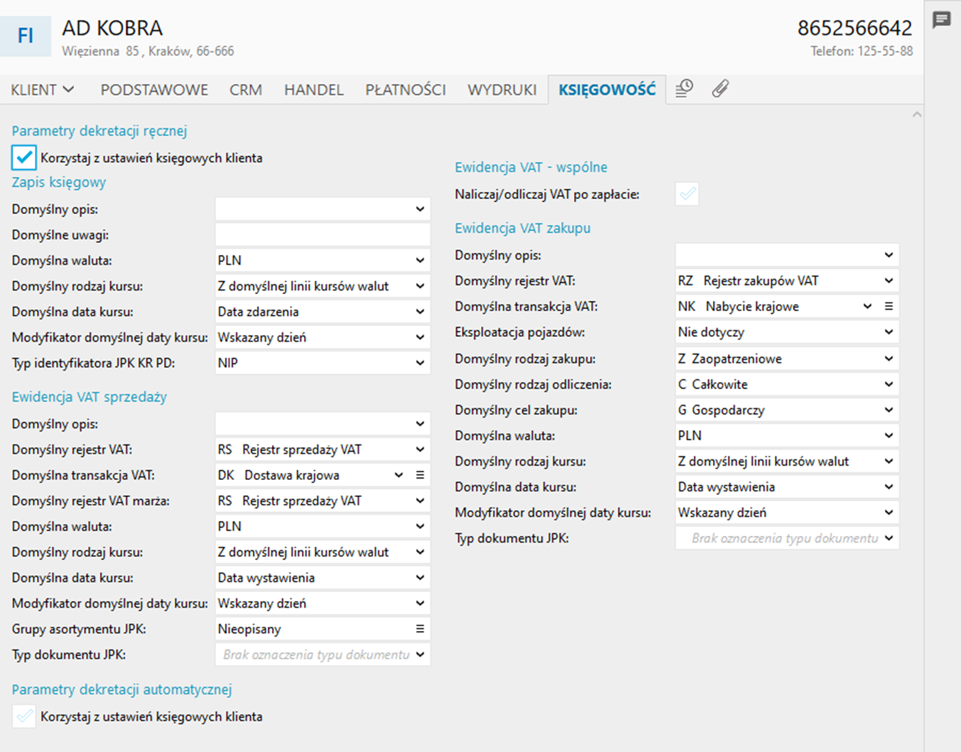Open list menu next to Dostawa krajowa
This screenshot has height=752, width=961.
(x=420, y=475)
